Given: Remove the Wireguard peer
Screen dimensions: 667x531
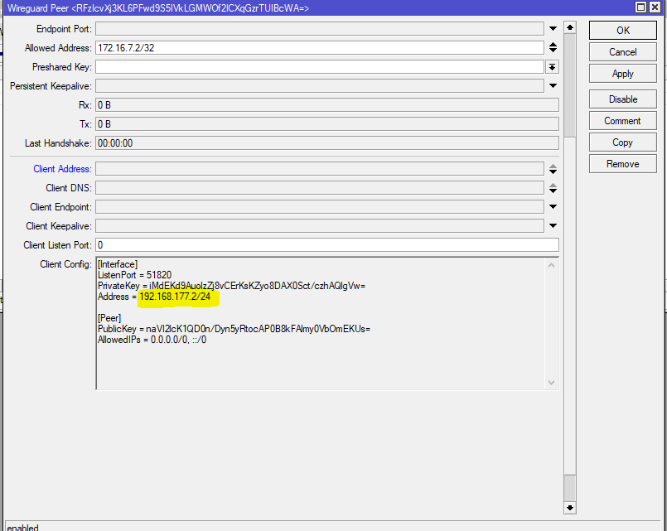Looking at the screenshot, I should (623, 164).
